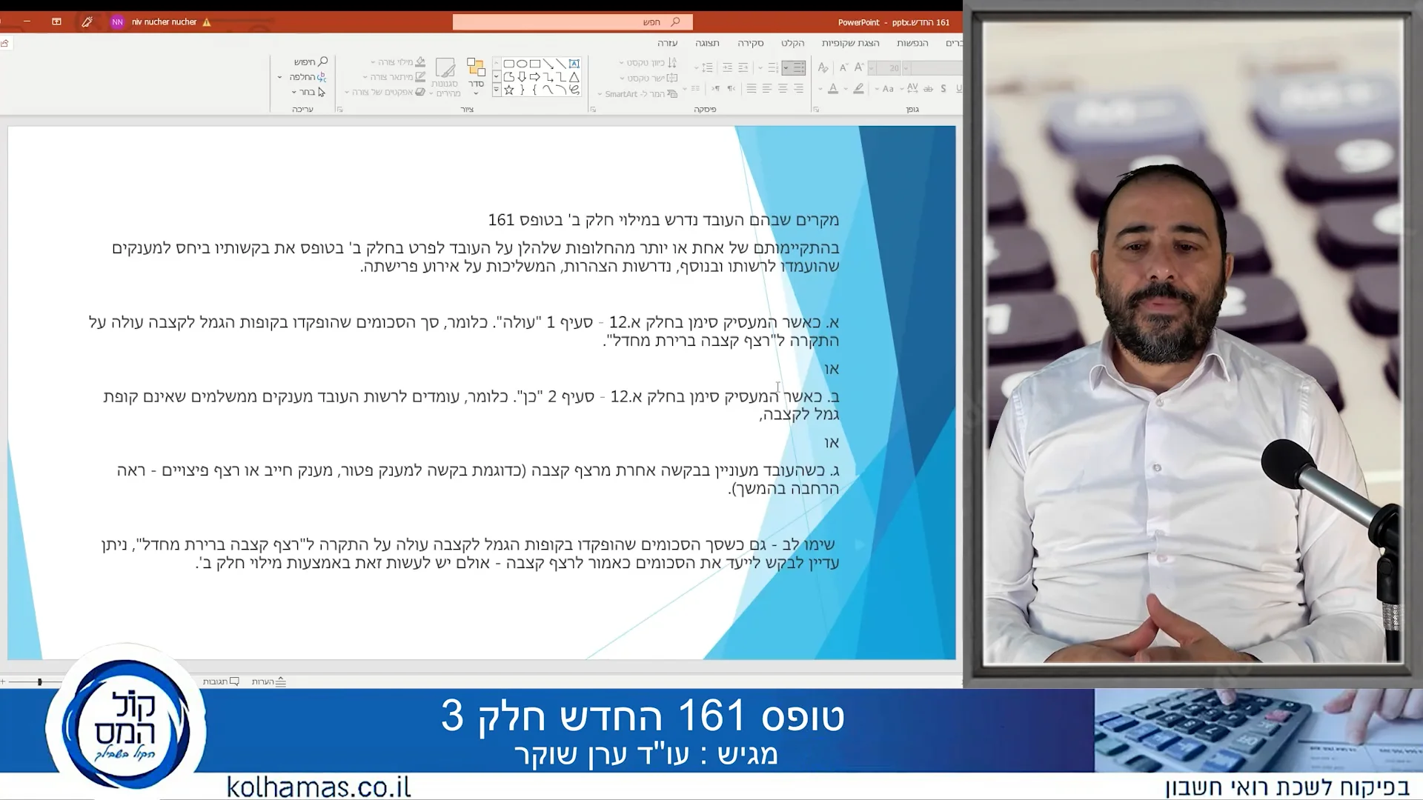This screenshot has width=1423, height=800.
Task: Click the Clear Formatting icon in the font group
Action: 823,68
